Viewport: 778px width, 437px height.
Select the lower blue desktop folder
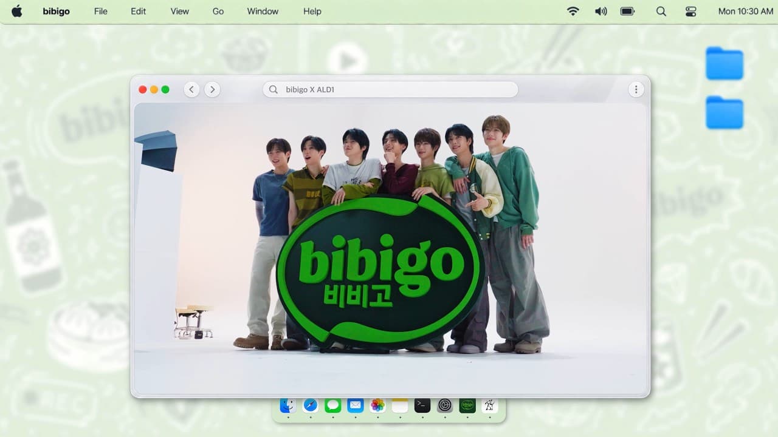click(x=725, y=112)
